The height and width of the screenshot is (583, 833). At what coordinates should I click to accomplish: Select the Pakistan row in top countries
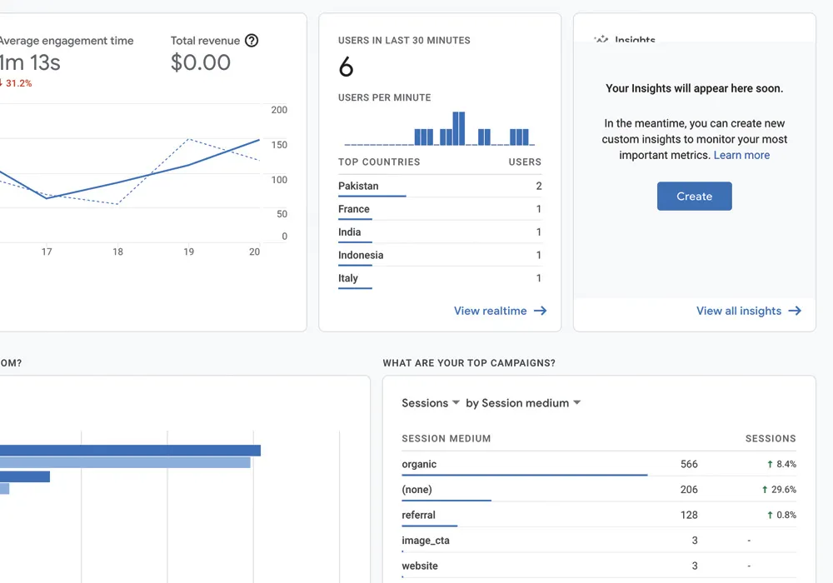[440, 187]
